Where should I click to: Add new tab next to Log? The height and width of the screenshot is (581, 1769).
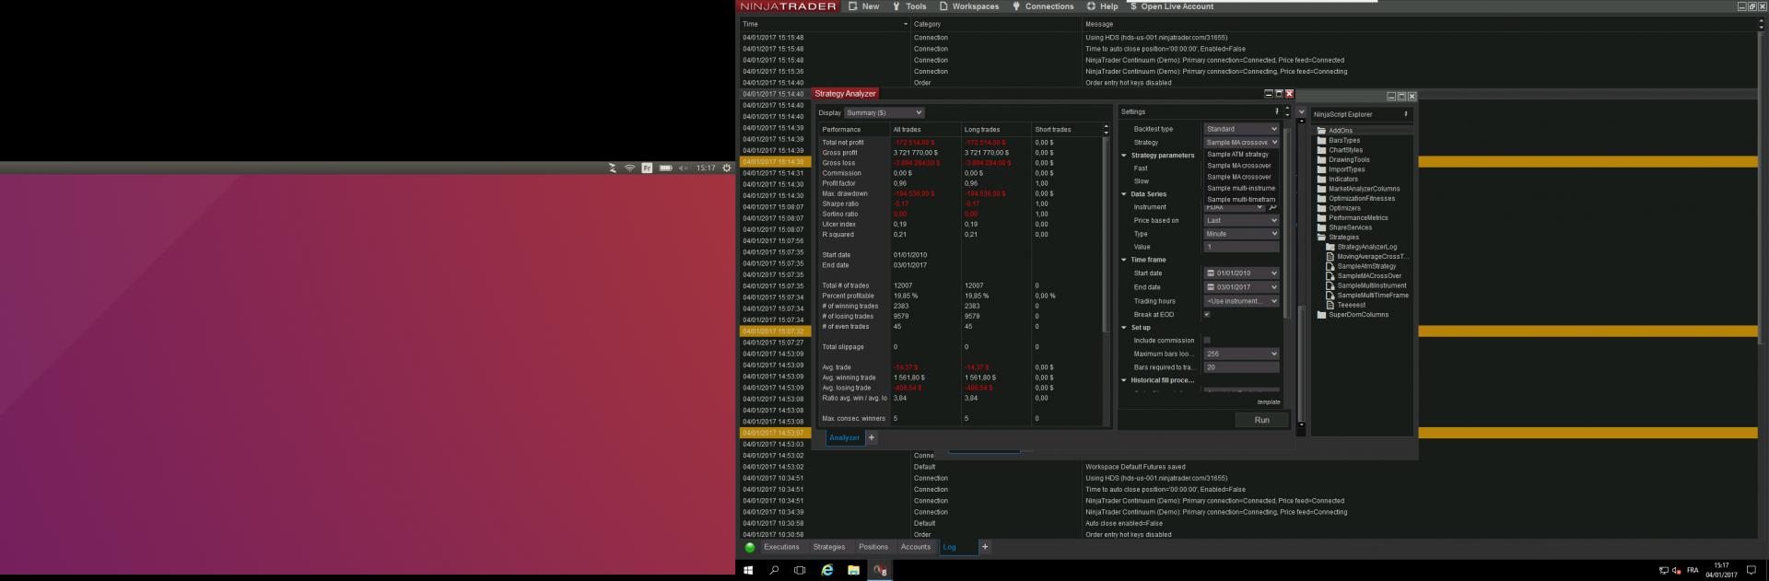985,547
